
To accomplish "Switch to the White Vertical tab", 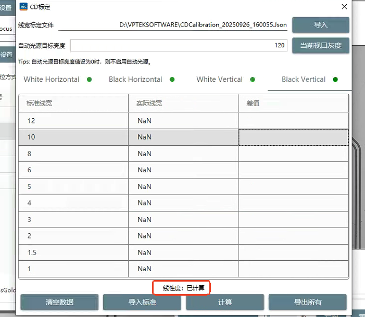I will click(x=219, y=80).
